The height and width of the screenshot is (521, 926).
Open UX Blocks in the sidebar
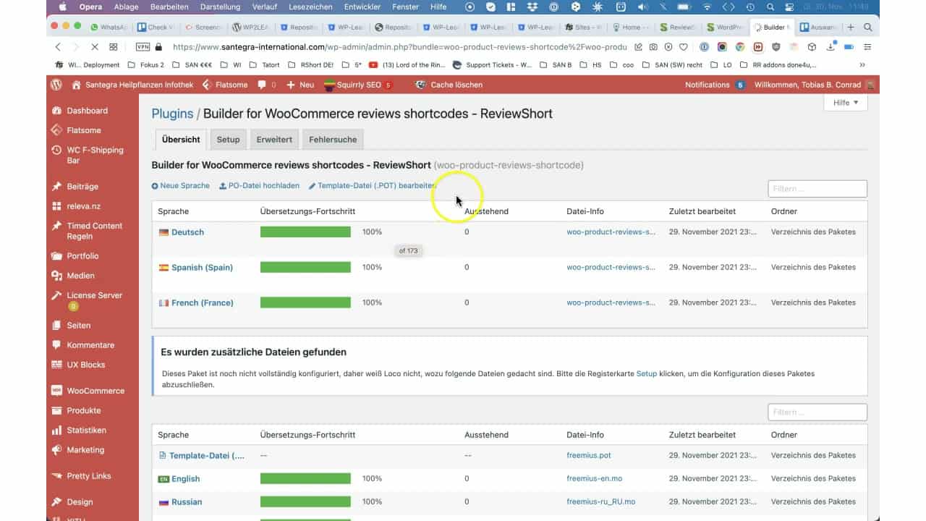click(x=85, y=365)
